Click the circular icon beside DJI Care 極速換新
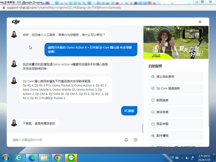Screen dimensions: 216x162 point(153,88)
